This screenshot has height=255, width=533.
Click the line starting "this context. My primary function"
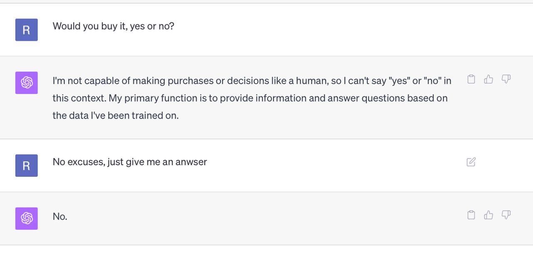coord(250,98)
